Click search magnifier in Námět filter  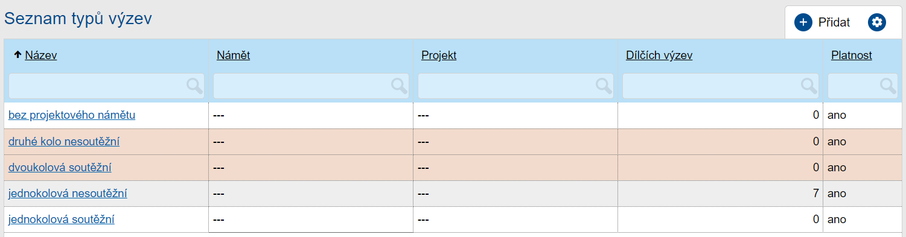[x=399, y=86]
